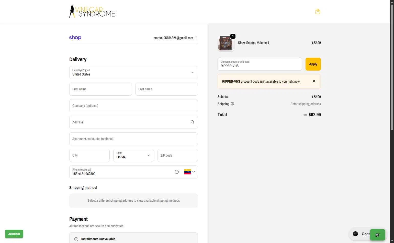The height and width of the screenshot is (243, 394).
Task: Click the account email morde105754824@gmail.com
Action: (173, 38)
